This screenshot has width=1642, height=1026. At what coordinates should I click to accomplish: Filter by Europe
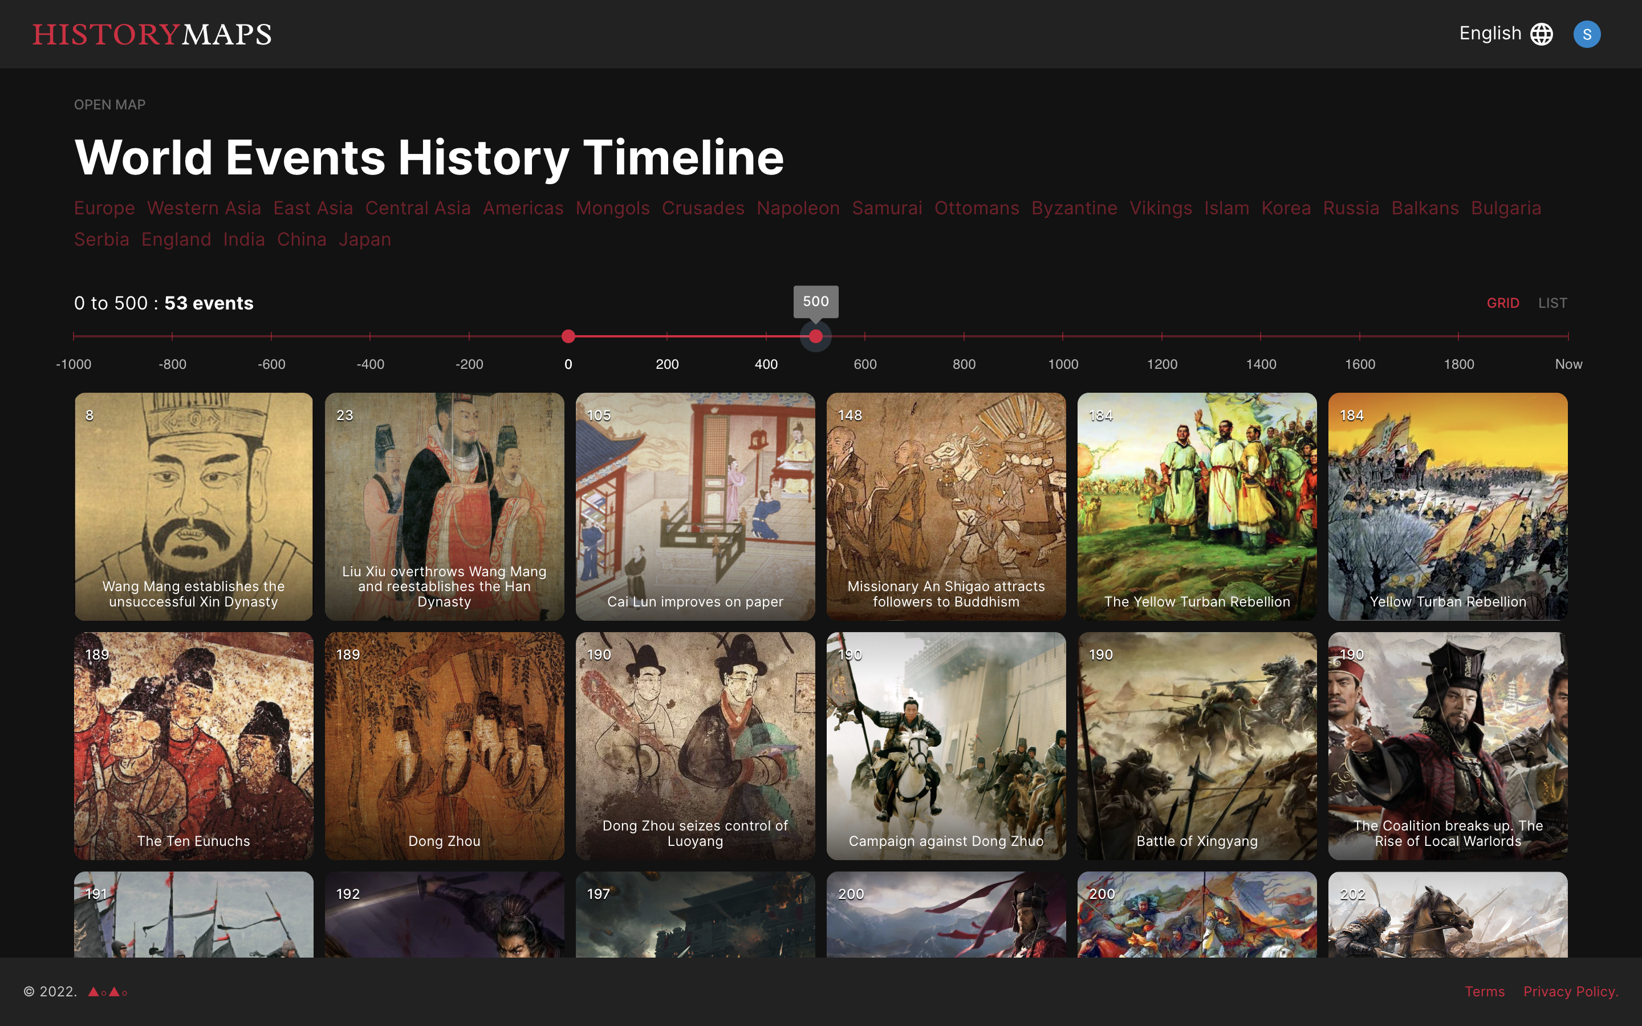104,208
